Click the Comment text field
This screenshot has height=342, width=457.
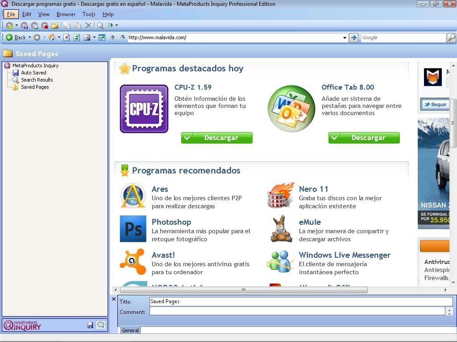pos(297,311)
